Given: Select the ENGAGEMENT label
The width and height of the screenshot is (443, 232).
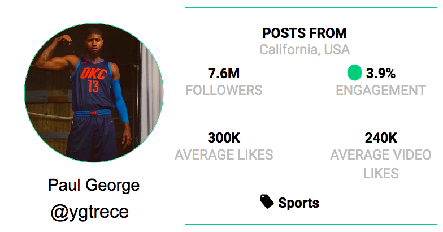Looking at the screenshot, I should [381, 90].
